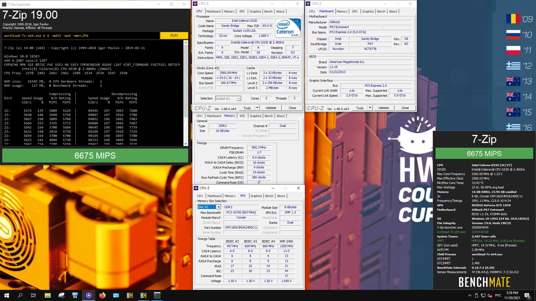Image resolution: width=536 pixels, height=301 pixels.
Task: Open the Socket #1 selection dropdown
Action: pyautogui.click(x=238, y=98)
